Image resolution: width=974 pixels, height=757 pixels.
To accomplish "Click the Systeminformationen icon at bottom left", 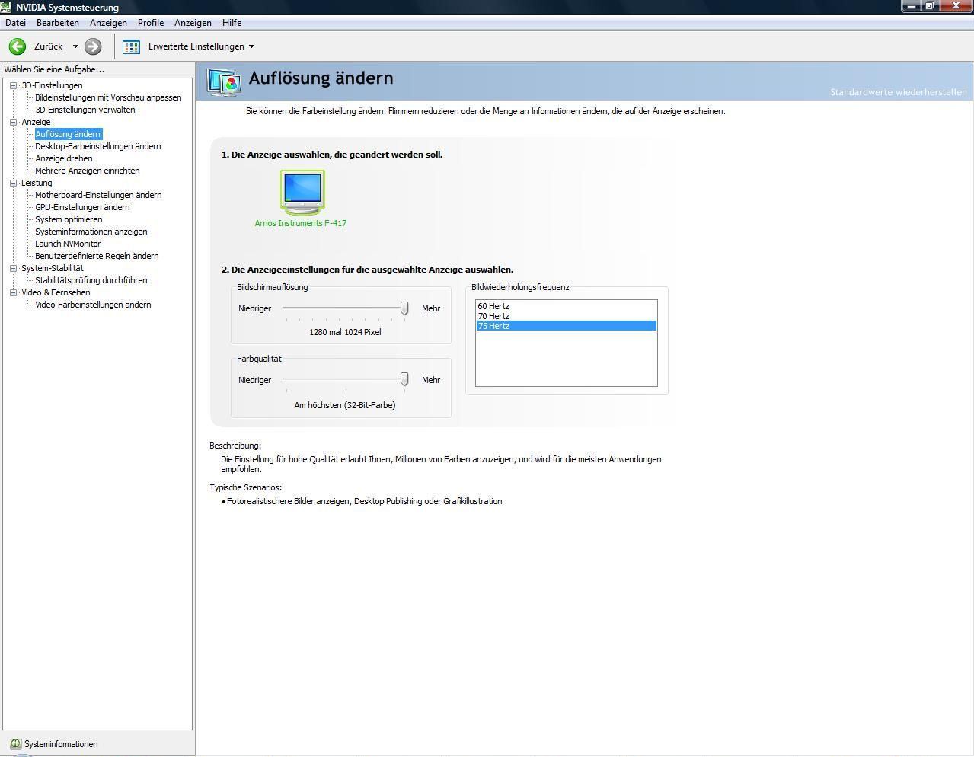I will (x=15, y=744).
